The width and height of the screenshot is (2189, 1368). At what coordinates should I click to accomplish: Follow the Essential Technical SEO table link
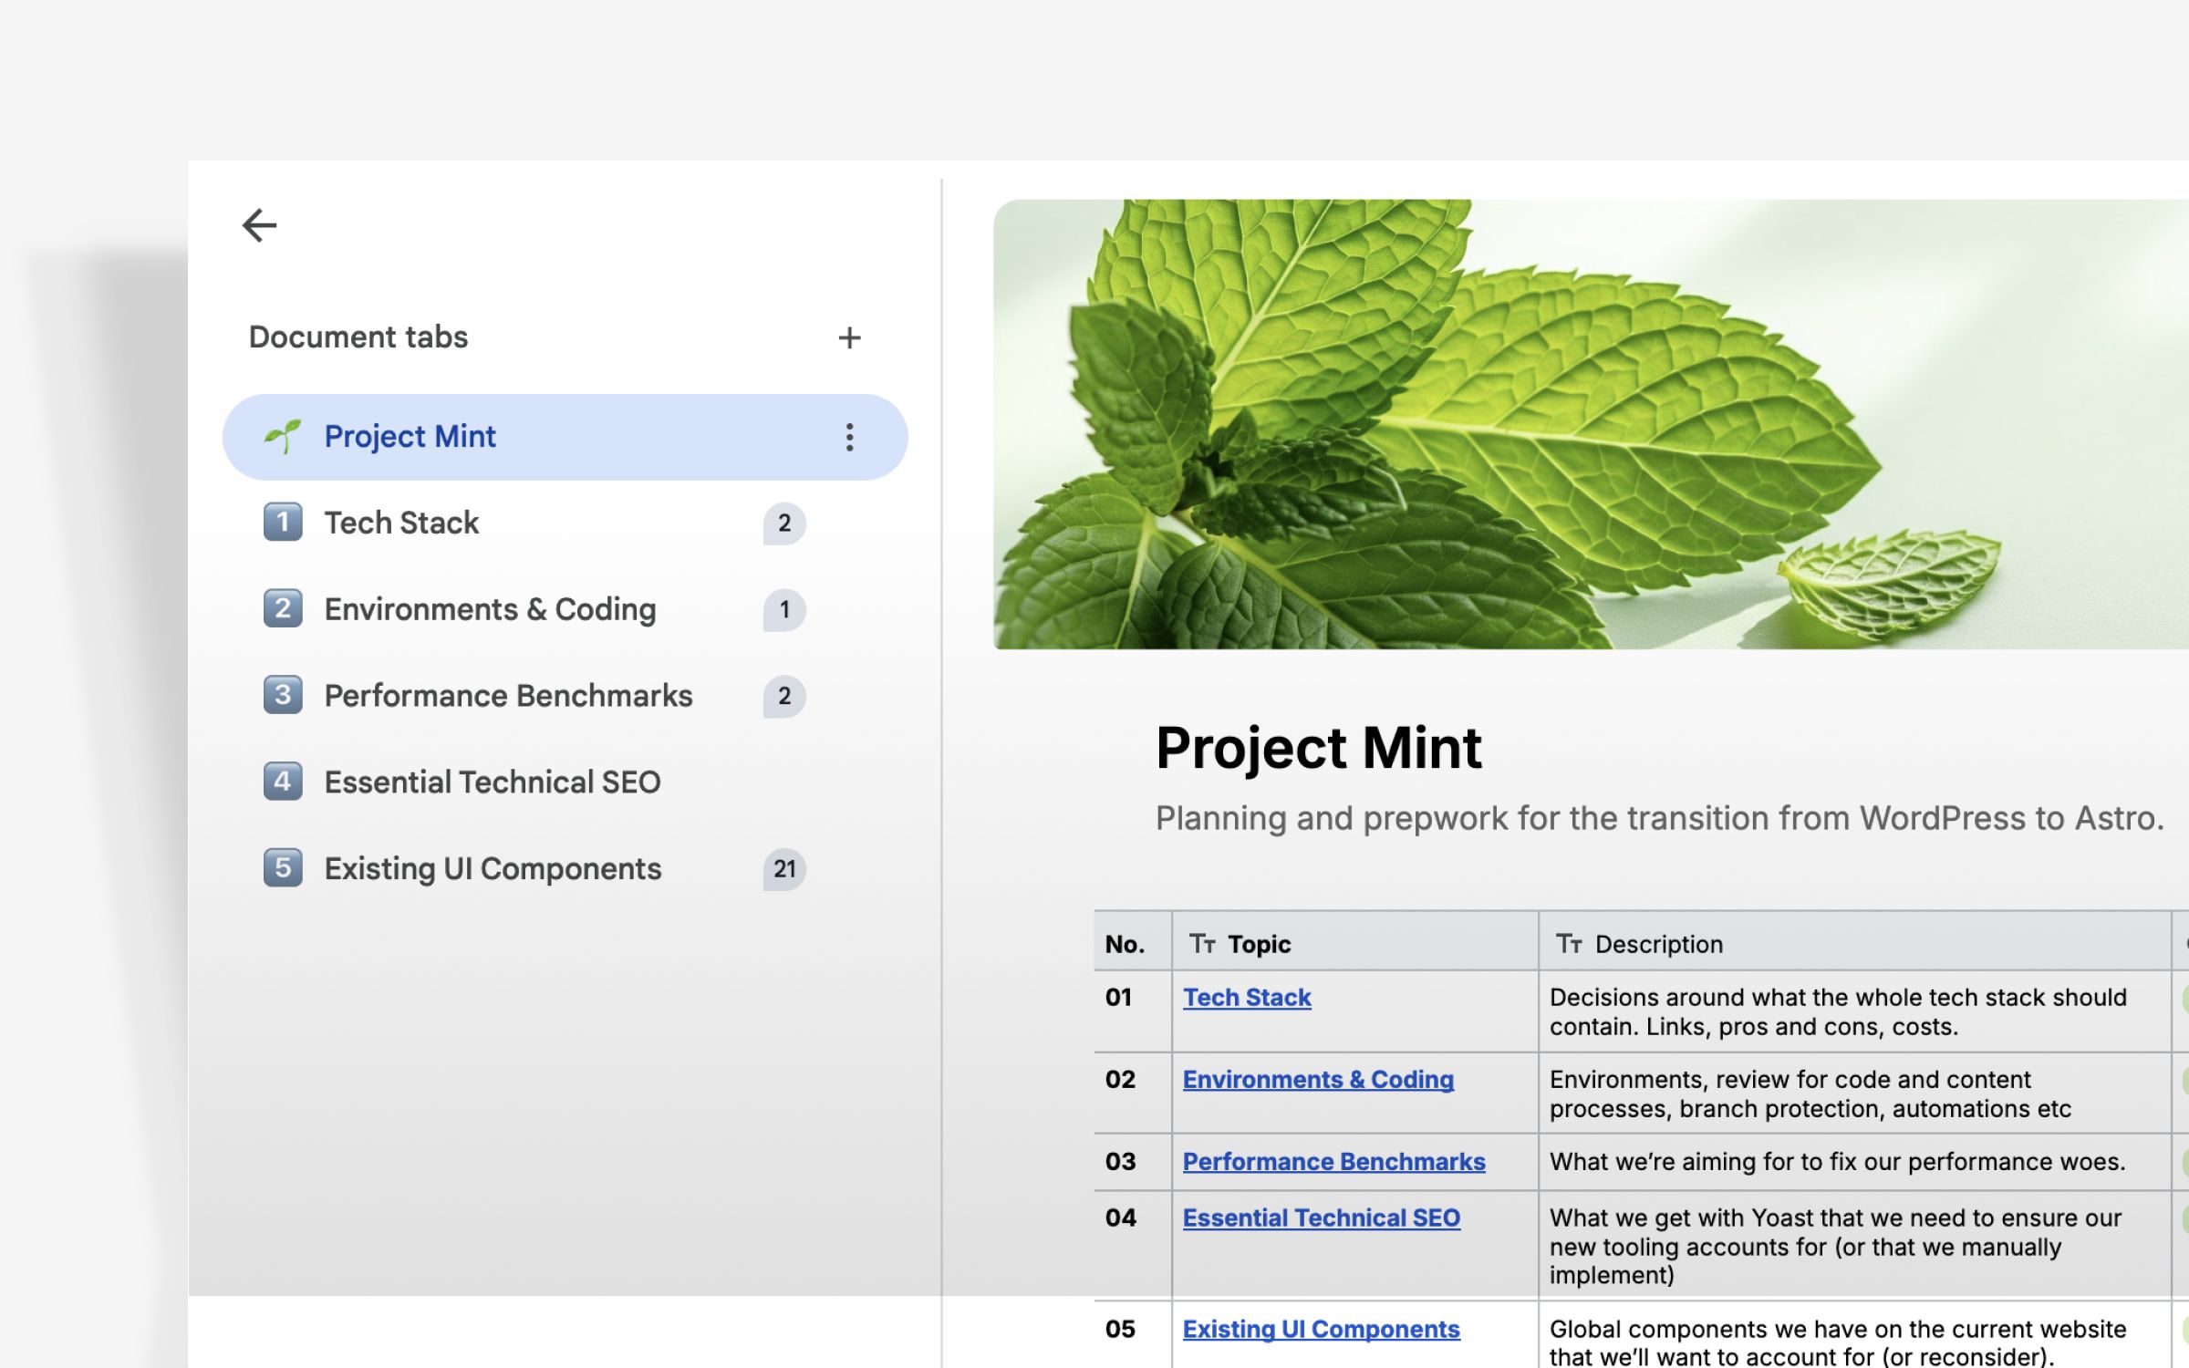pyautogui.click(x=1321, y=1218)
